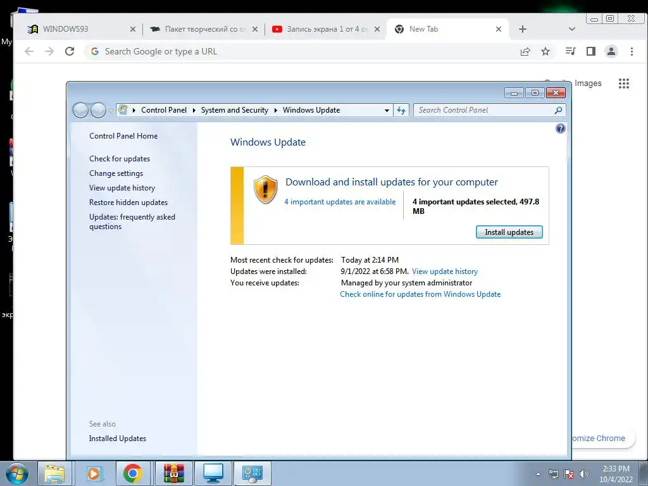Open Change settings in sidebar

[x=116, y=173]
